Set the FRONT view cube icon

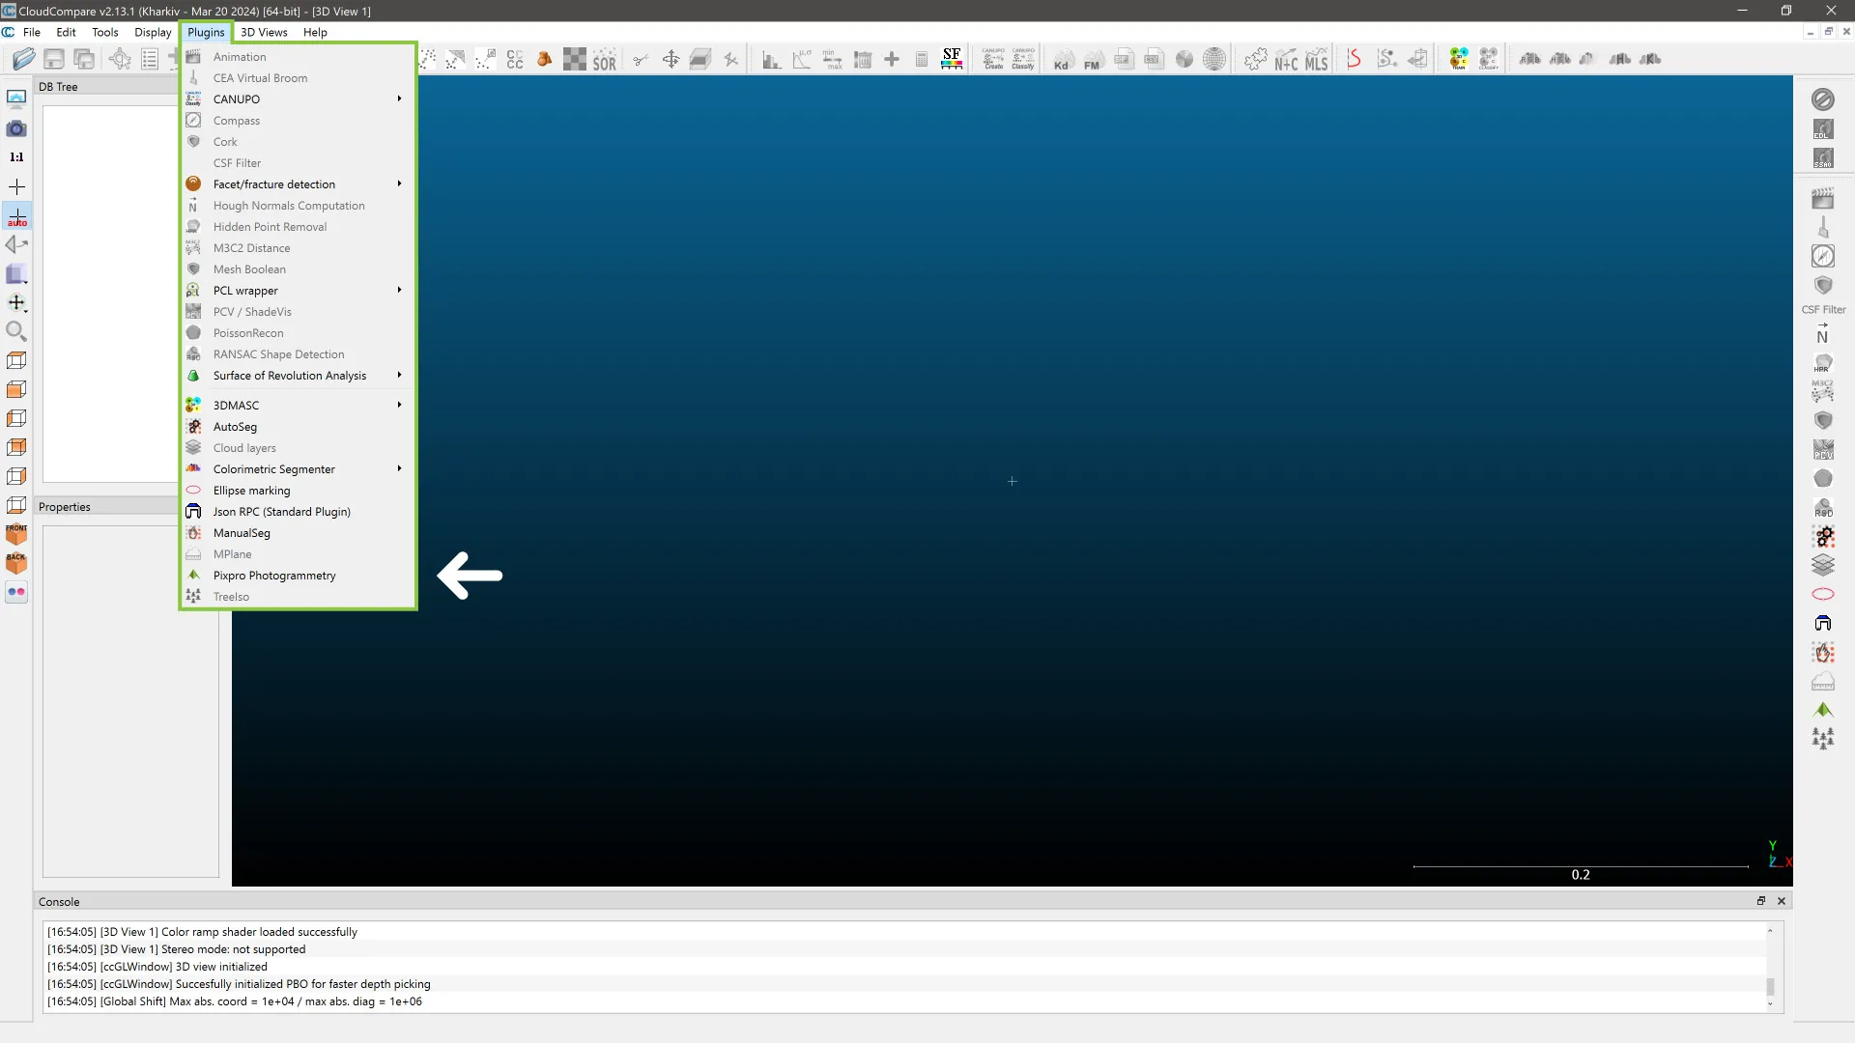click(x=16, y=534)
